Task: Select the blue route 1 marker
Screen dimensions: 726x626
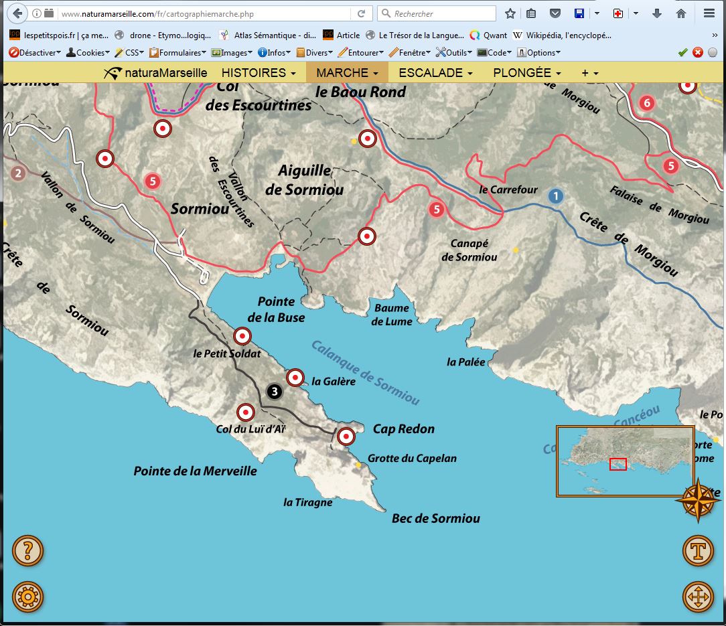Action: (x=555, y=196)
